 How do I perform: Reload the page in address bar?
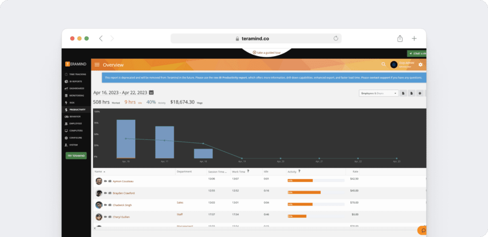pyautogui.click(x=335, y=39)
